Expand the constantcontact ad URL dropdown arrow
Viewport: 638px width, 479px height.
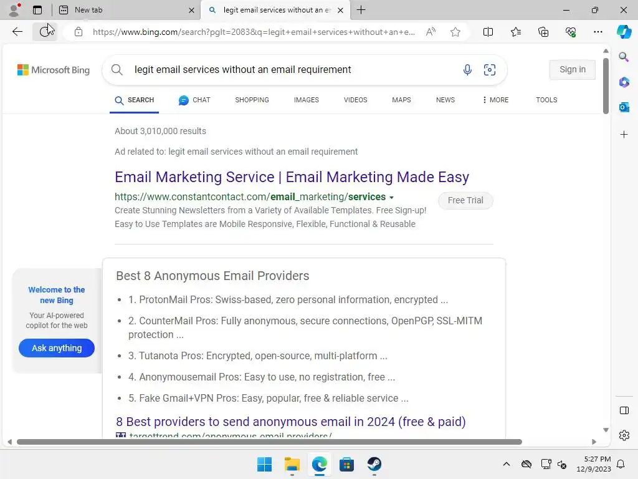[391, 198]
